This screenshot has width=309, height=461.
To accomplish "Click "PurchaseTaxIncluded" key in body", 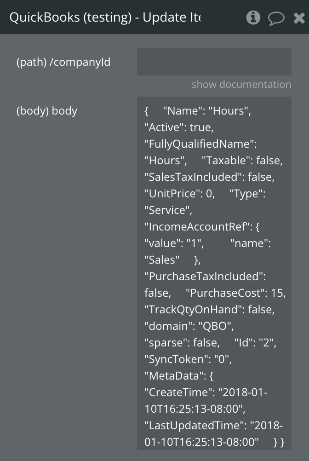I will 205,277.
